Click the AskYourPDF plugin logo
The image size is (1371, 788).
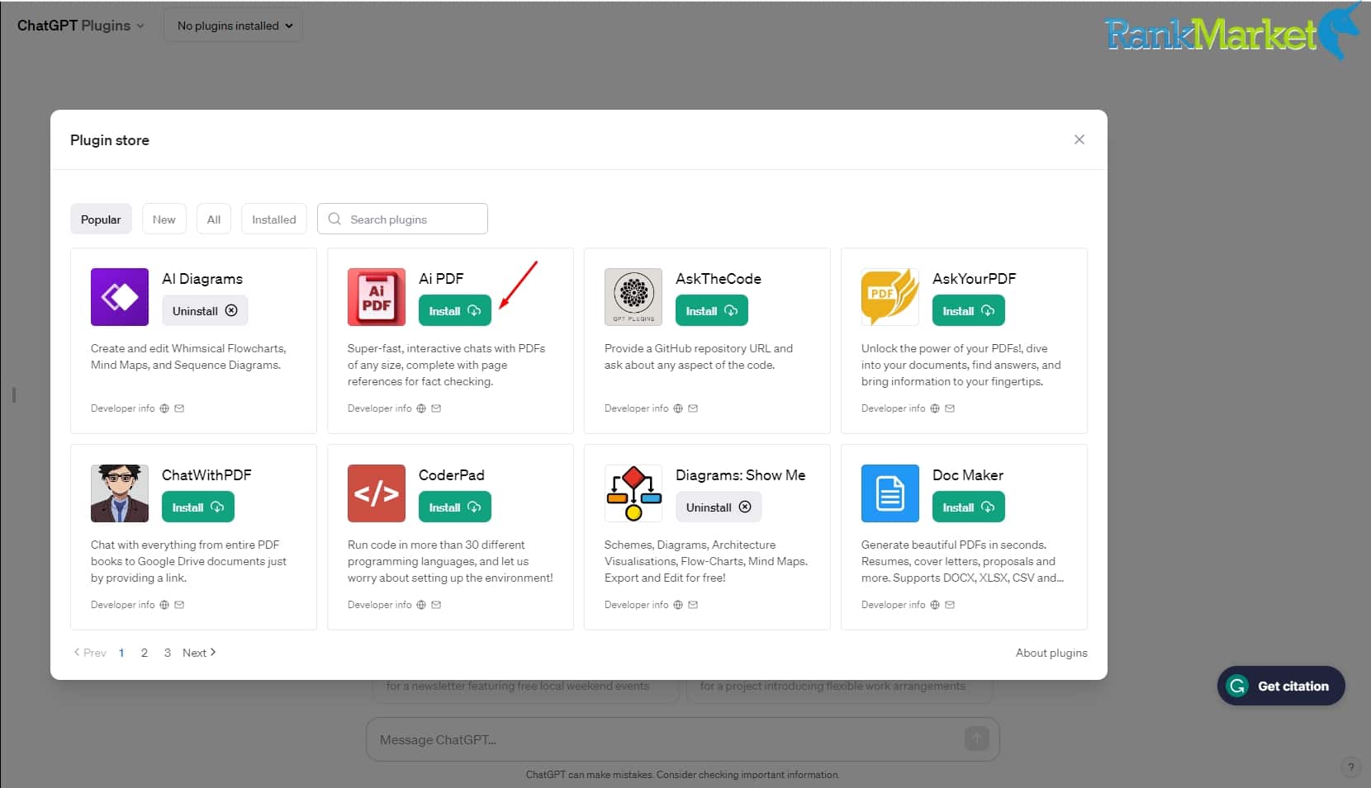click(890, 297)
